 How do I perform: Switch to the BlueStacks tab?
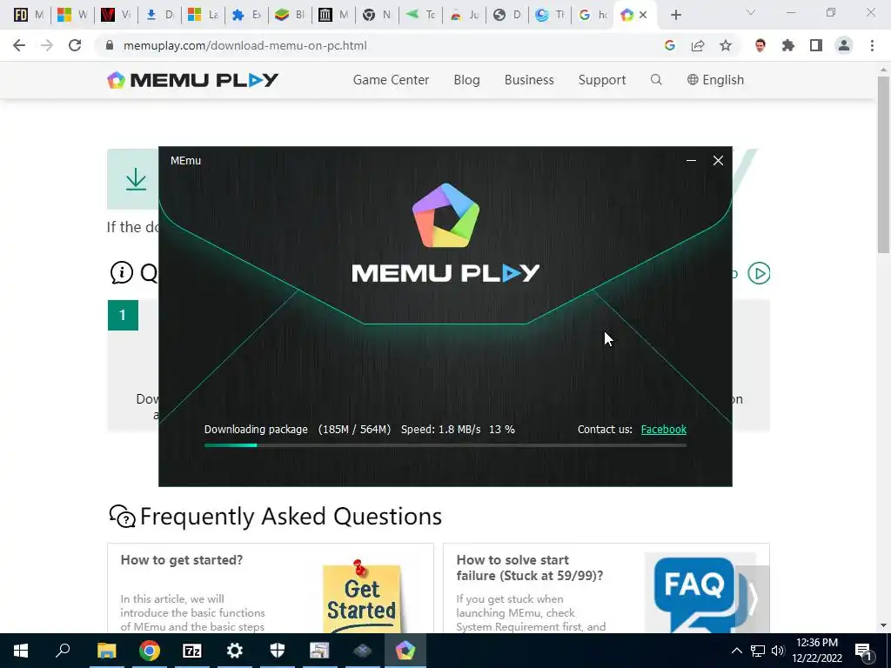[x=289, y=16]
